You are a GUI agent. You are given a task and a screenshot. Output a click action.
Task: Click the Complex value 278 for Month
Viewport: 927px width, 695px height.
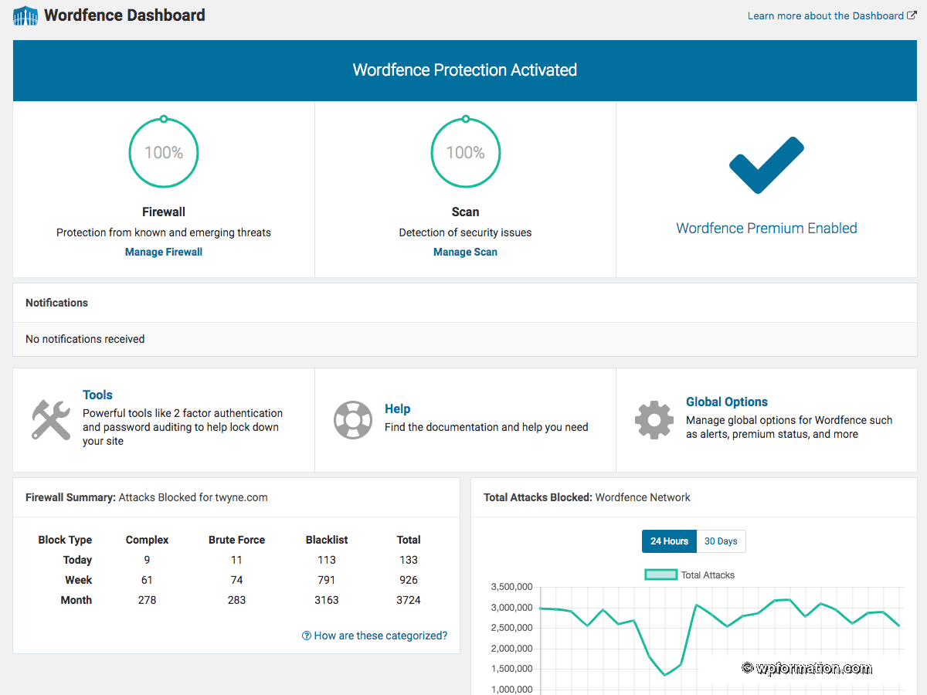coord(147,600)
